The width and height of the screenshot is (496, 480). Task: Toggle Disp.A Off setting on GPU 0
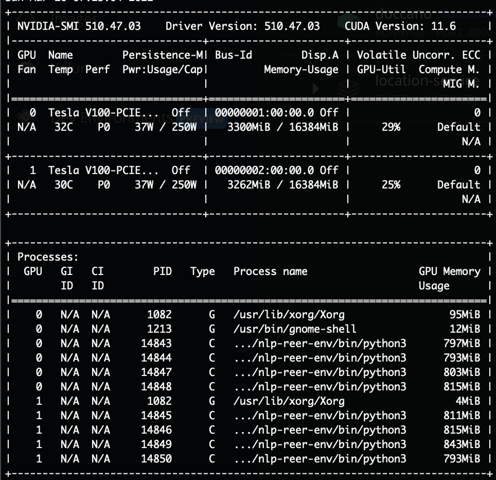pos(328,112)
